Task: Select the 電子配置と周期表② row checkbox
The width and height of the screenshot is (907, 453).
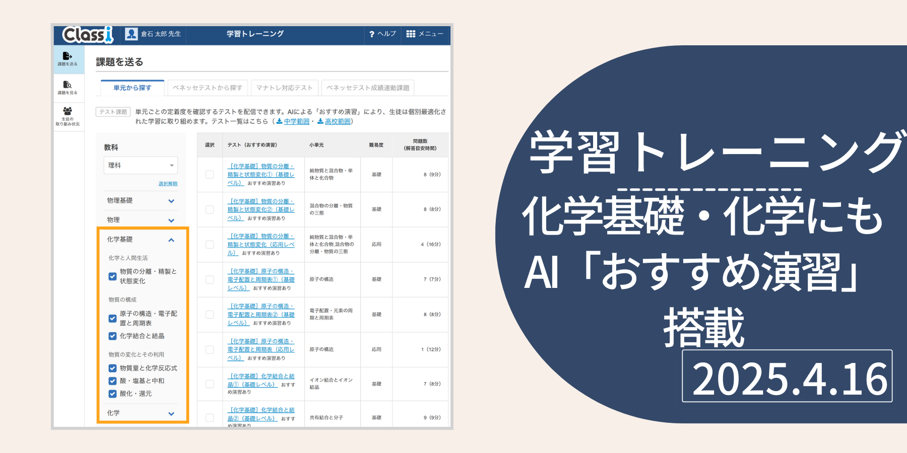Action: (210, 315)
